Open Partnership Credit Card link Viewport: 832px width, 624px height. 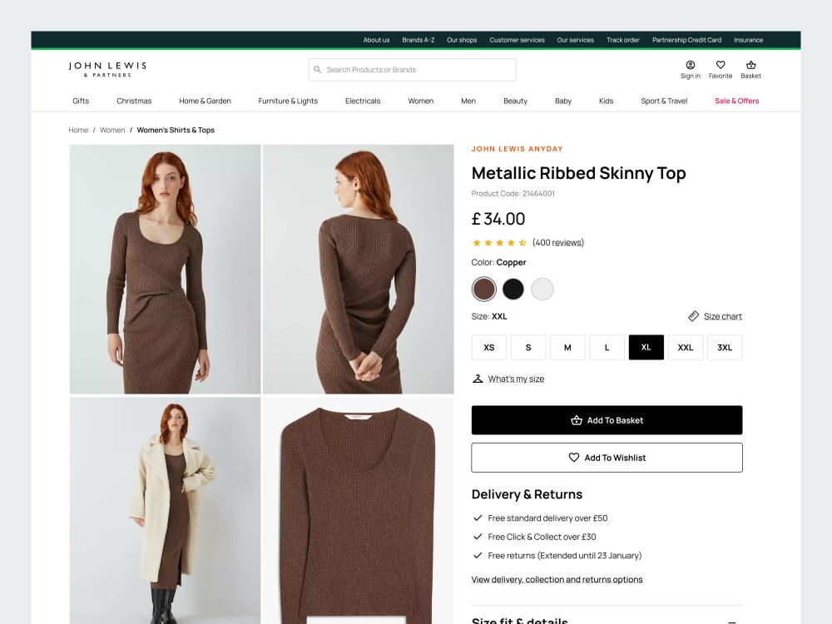[x=686, y=40]
